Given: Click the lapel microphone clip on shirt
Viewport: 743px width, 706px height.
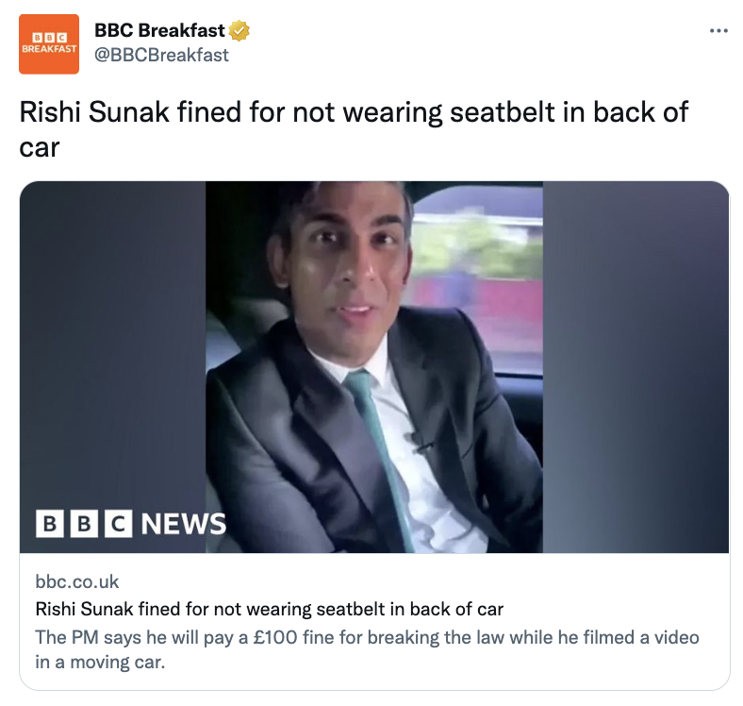Looking at the screenshot, I should [x=419, y=443].
